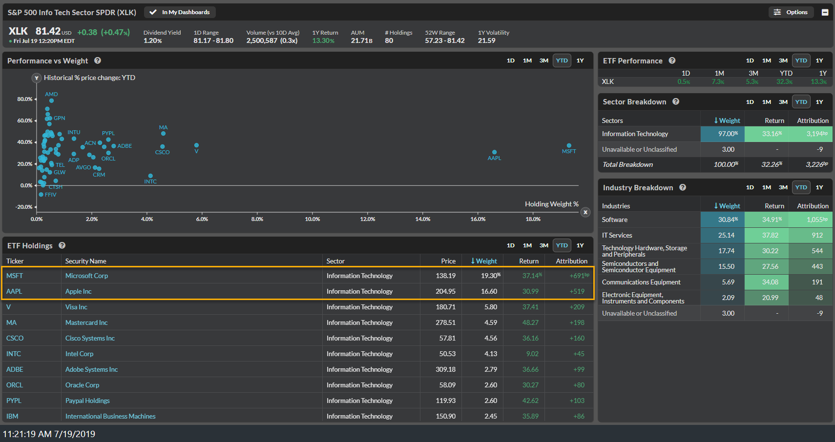The height and width of the screenshot is (442, 835).
Task: Open Industry Breakdown help icon
Action: [x=683, y=187]
